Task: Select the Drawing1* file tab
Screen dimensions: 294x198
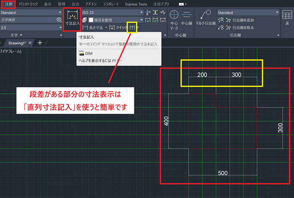Action: click(x=17, y=43)
